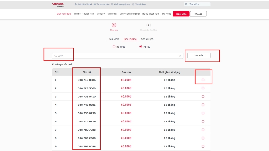Image resolution: width=269 pixels, height=151 pixels.
Task: Select radio for sim 038 780 7088
Action: click(x=203, y=130)
